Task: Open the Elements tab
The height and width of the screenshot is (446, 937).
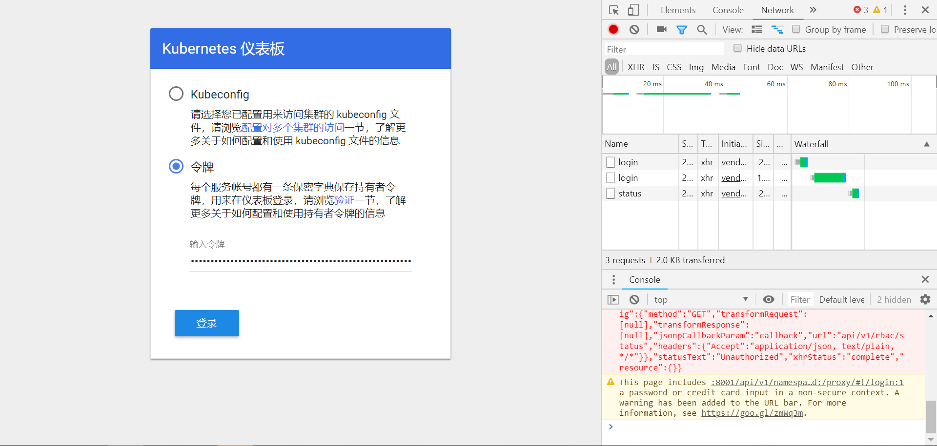Action: pos(678,10)
